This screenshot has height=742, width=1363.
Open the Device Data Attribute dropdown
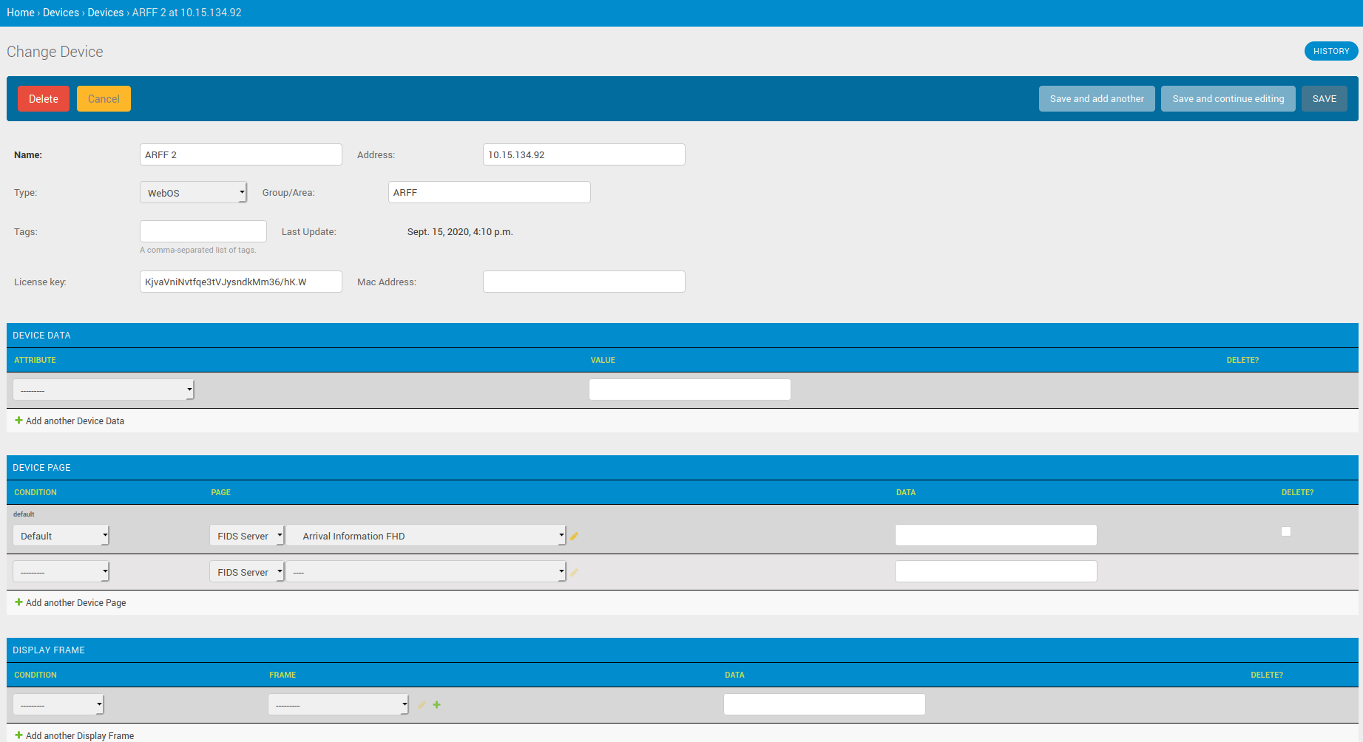103,390
